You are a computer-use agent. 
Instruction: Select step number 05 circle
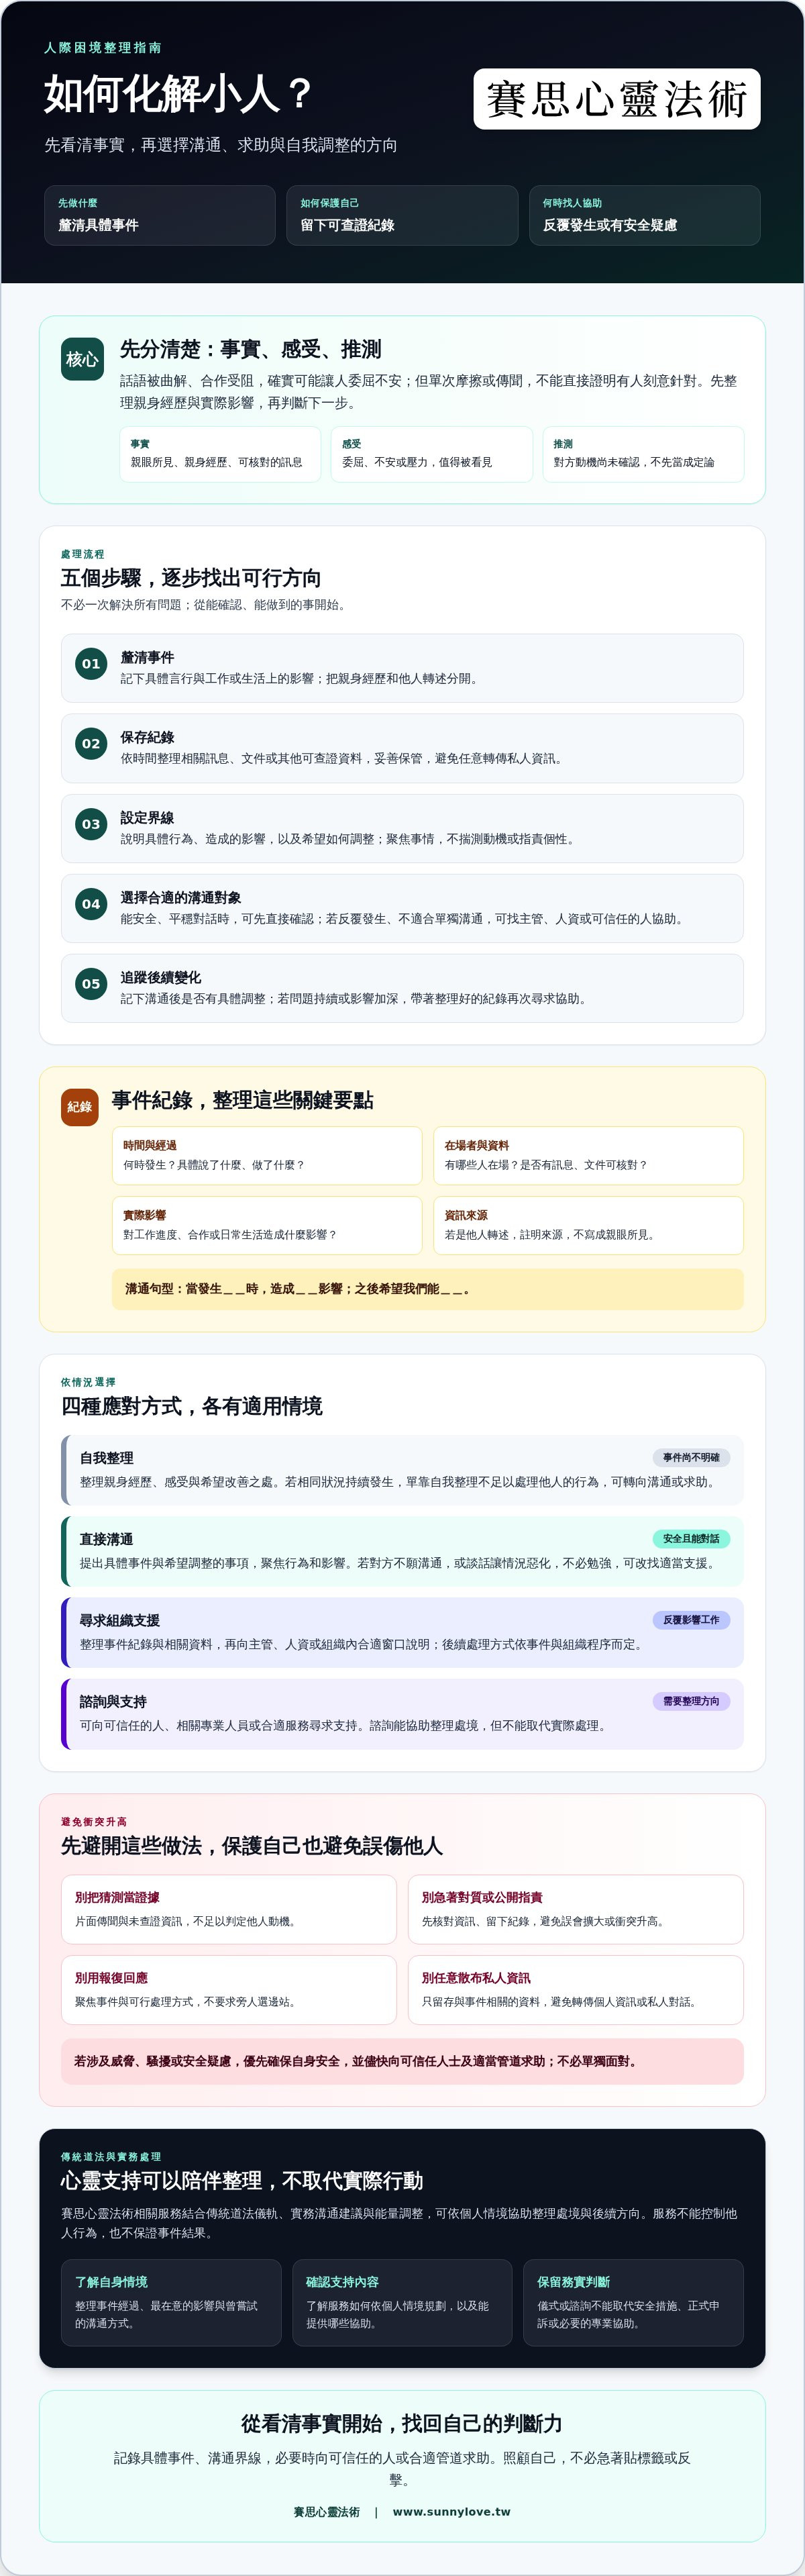click(91, 984)
